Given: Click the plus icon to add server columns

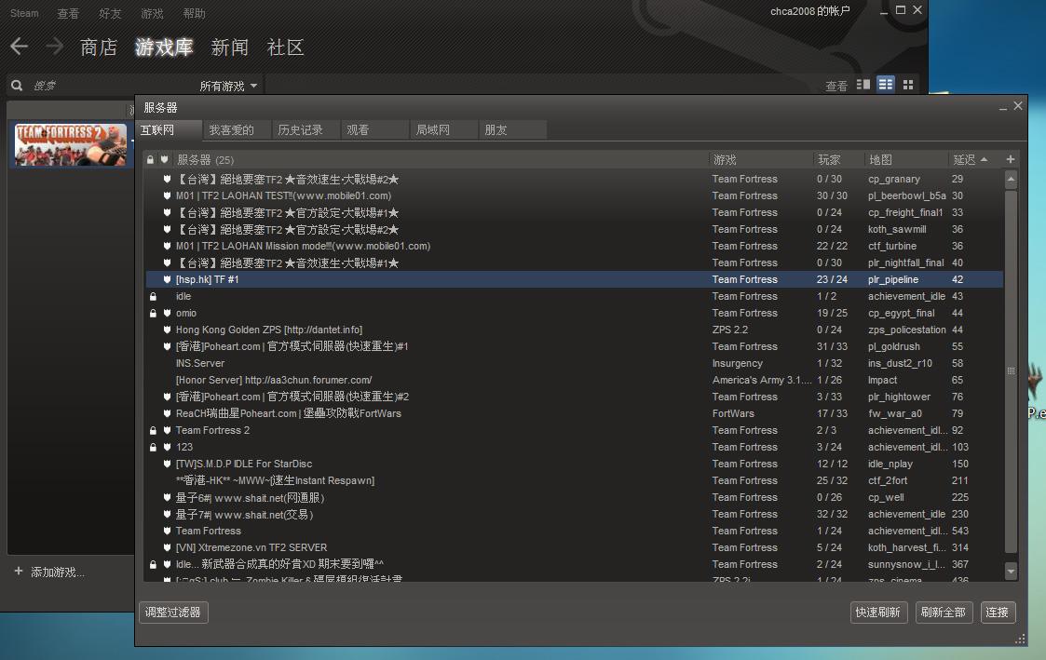Looking at the screenshot, I should tap(1011, 159).
